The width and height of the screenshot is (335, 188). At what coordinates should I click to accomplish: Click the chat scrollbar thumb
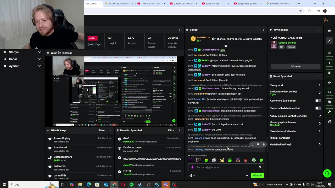pos(267,144)
